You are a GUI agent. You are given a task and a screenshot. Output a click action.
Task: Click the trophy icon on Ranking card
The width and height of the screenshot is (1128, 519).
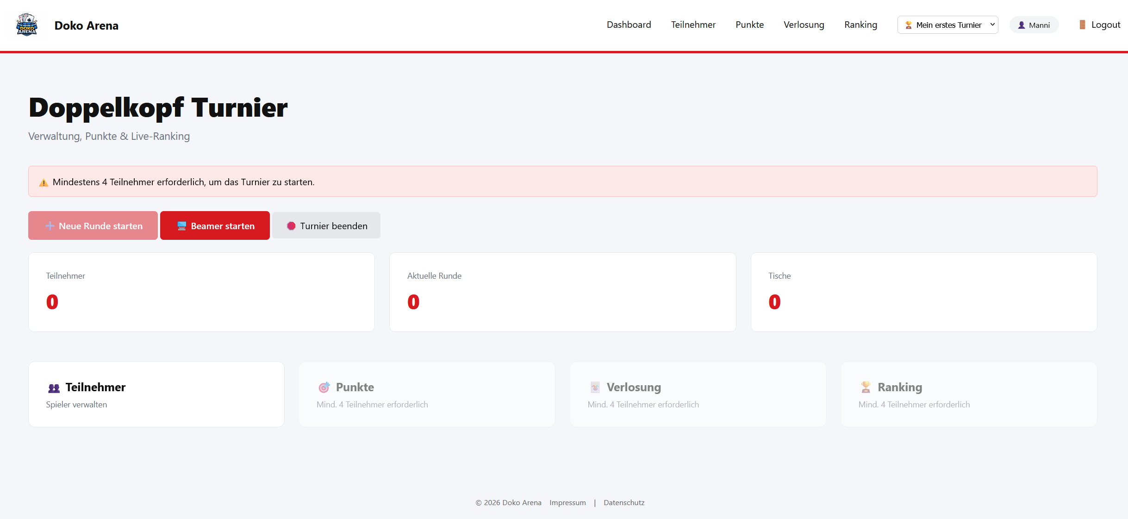click(866, 387)
